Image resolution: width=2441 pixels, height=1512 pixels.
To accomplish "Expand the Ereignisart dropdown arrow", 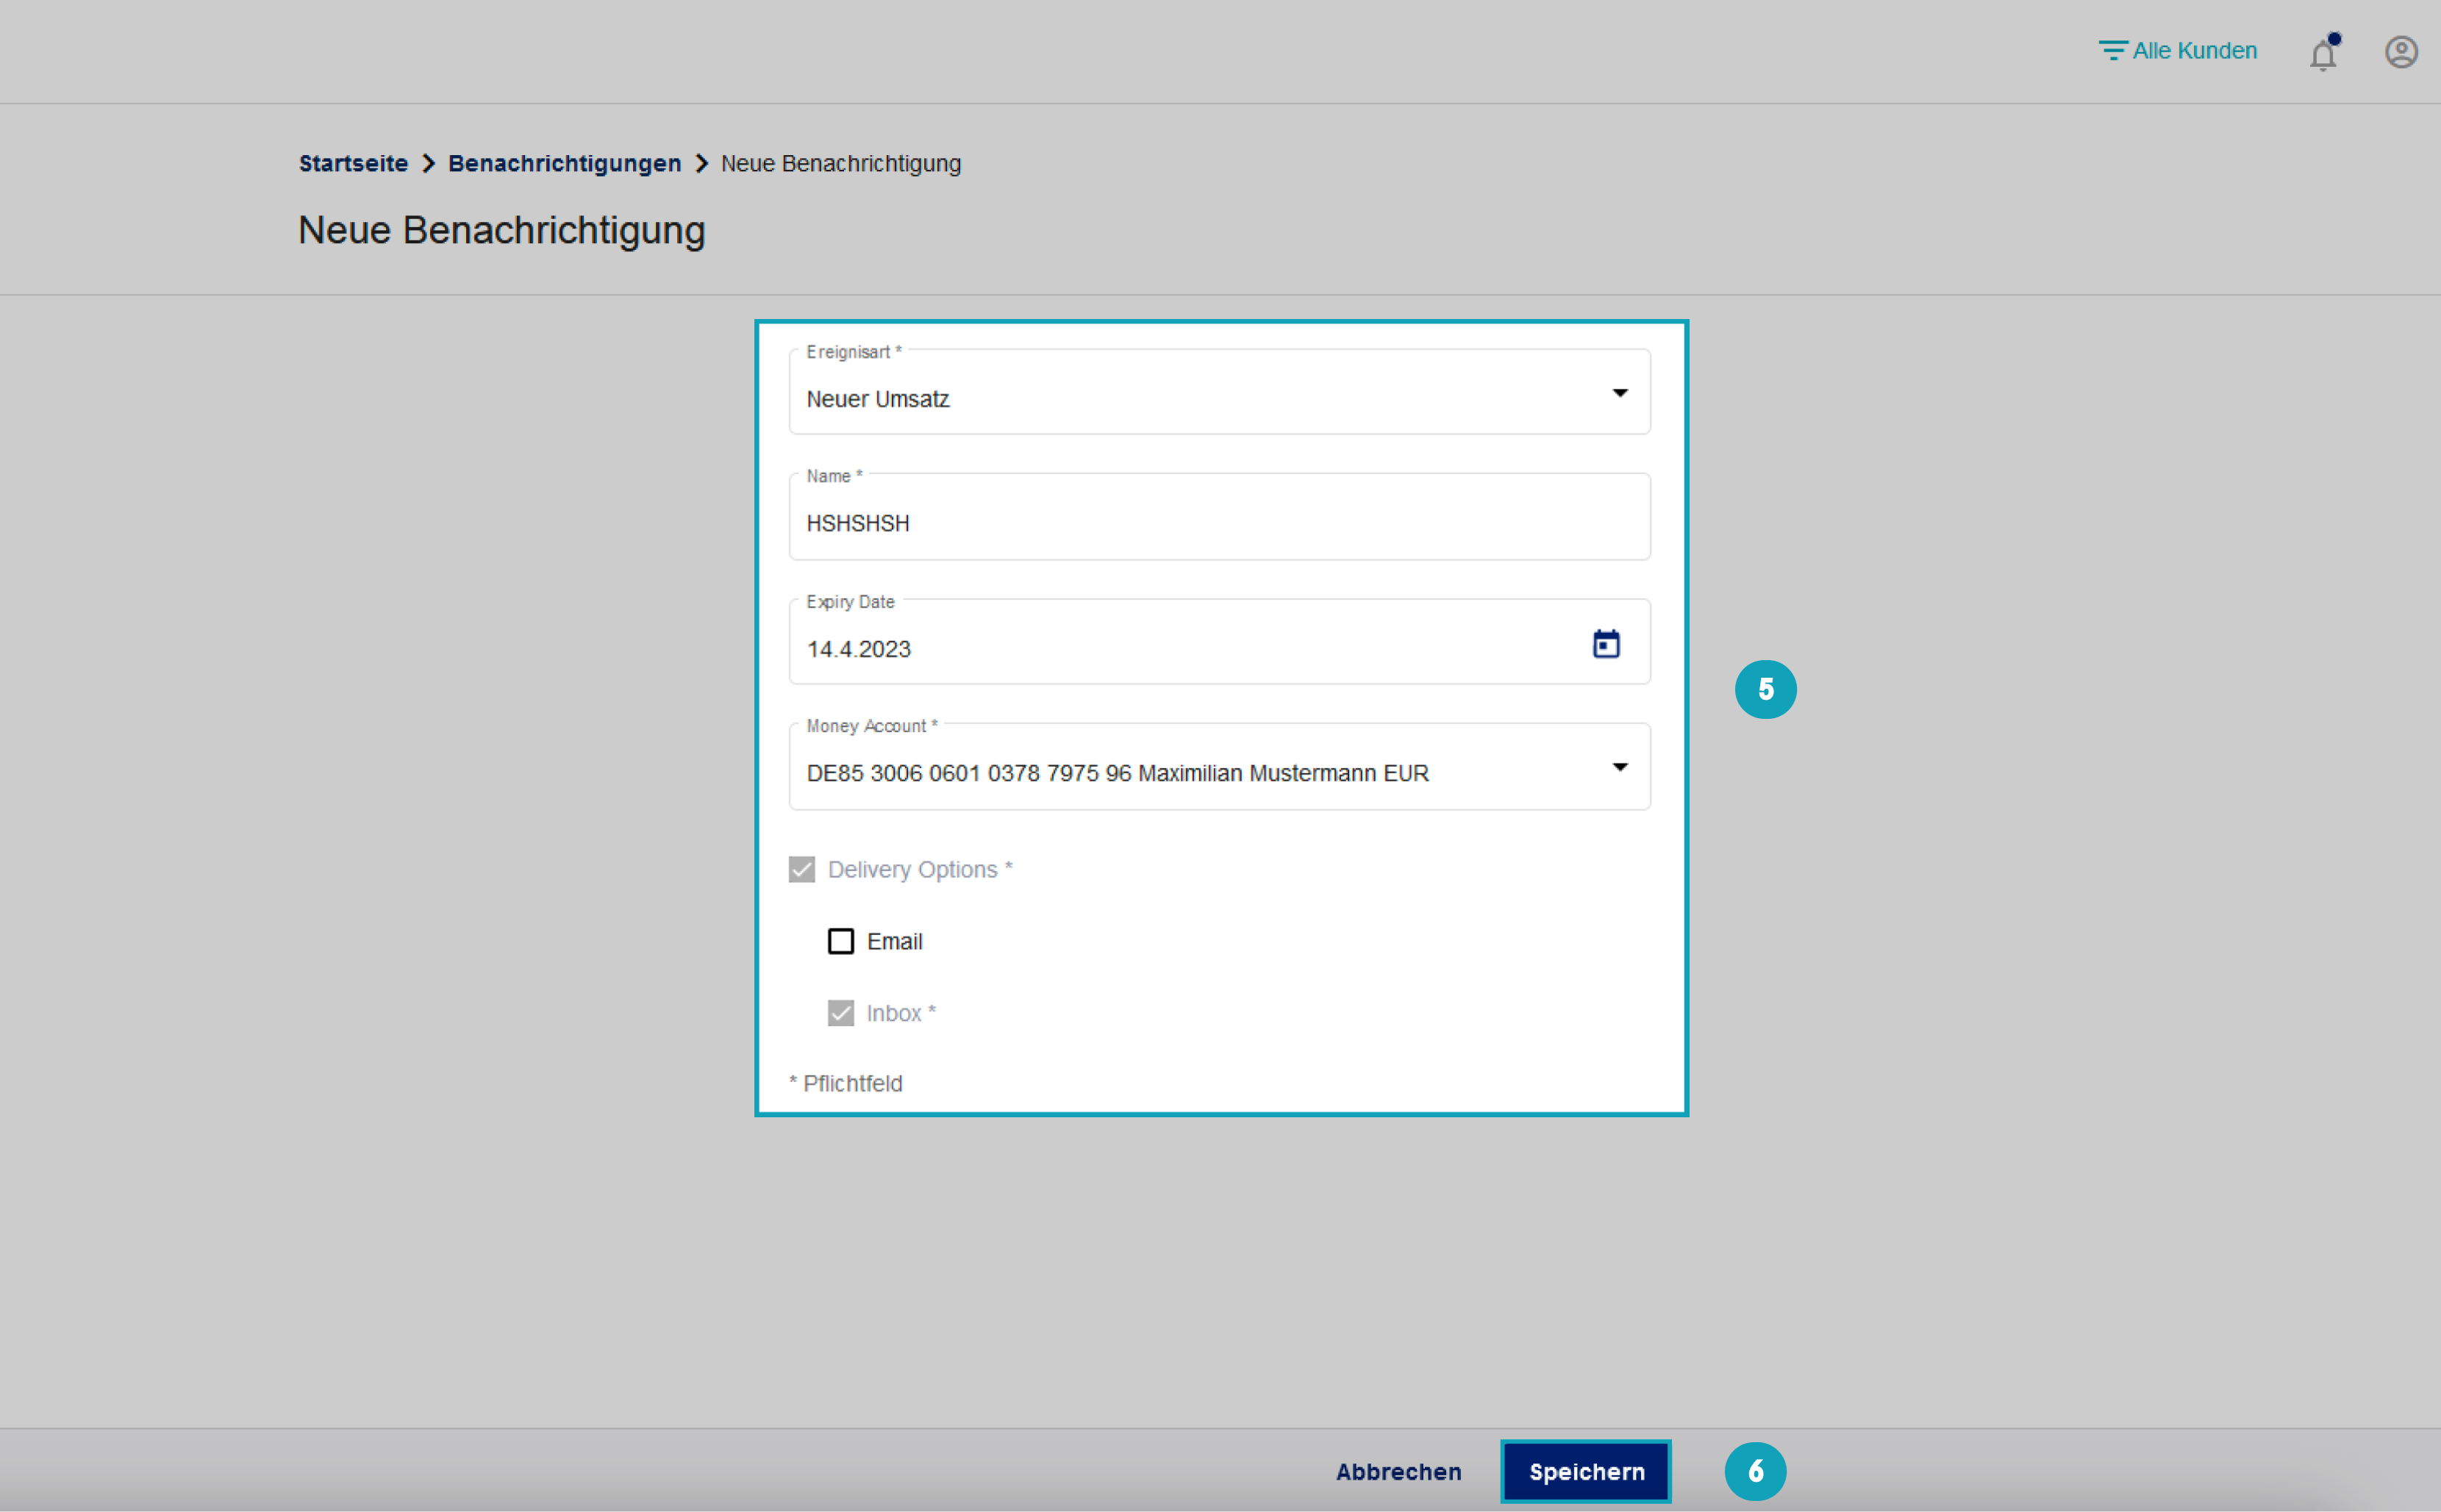I will click(x=1620, y=393).
